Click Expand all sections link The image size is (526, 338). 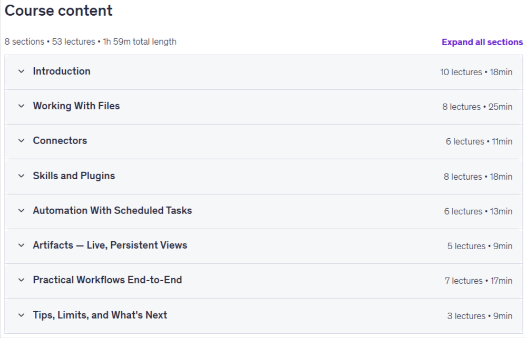482,42
